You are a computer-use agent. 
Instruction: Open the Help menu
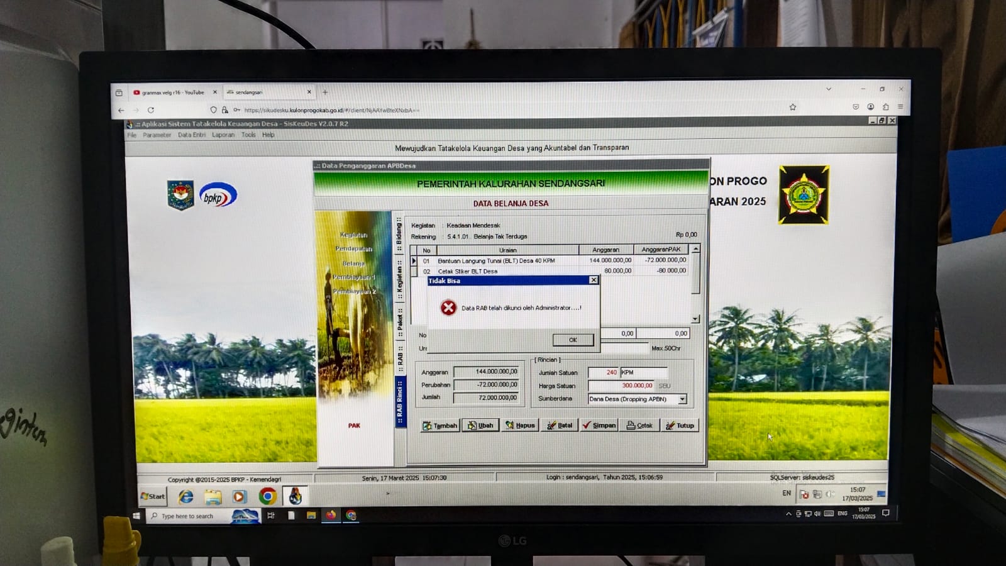268,135
